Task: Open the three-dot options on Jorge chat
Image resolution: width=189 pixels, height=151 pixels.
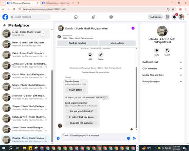Action: (x=43, y=34)
